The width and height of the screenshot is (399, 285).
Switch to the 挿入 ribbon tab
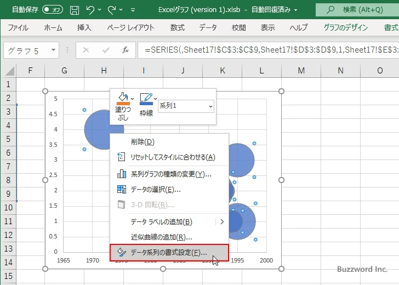[84, 27]
